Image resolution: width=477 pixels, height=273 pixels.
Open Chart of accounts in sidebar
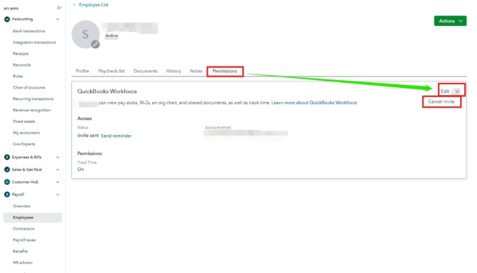pyautogui.click(x=29, y=87)
